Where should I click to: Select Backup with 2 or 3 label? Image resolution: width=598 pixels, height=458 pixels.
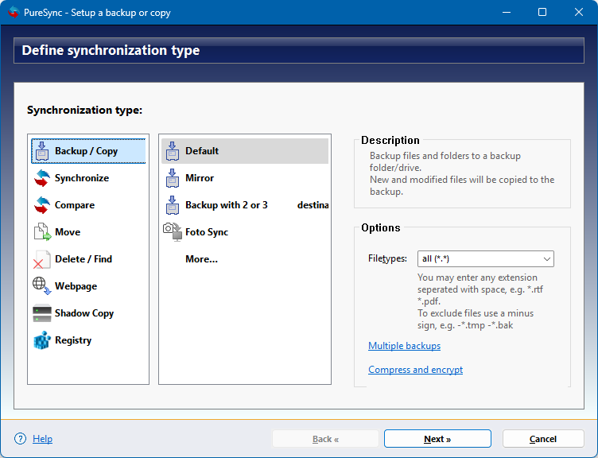[x=227, y=205]
